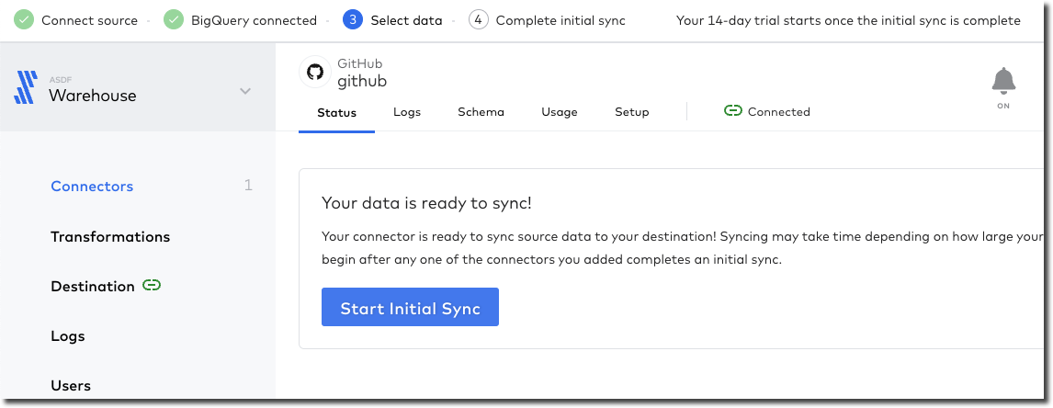Expand the Warehouse dropdown chevron
The height and width of the screenshot is (408, 1053).
244,91
